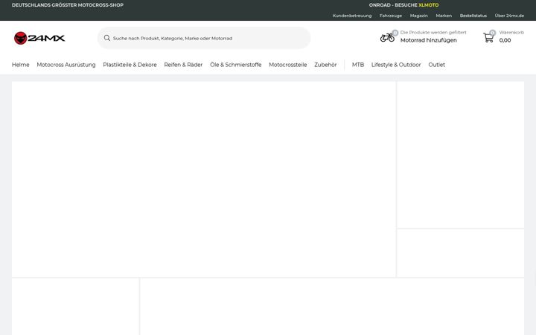Click the 24MX logo
The height and width of the screenshot is (335, 536).
(39, 38)
